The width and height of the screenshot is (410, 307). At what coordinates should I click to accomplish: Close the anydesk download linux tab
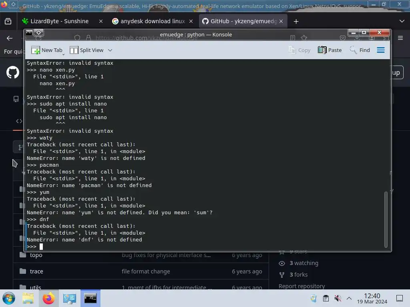pyautogui.click(x=191, y=22)
